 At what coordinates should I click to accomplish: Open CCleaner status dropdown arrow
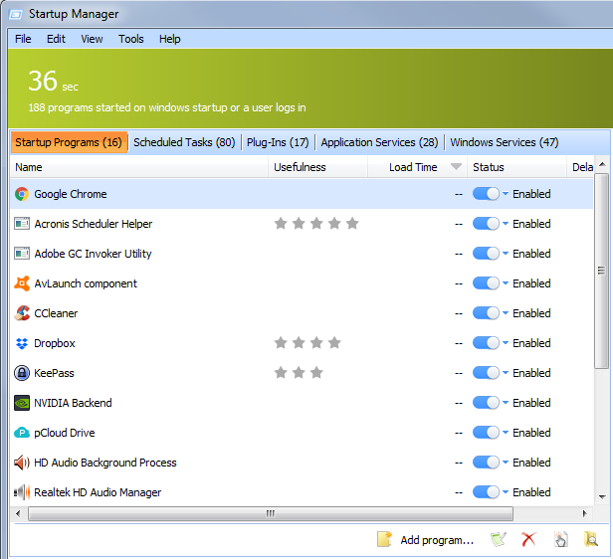[506, 312]
